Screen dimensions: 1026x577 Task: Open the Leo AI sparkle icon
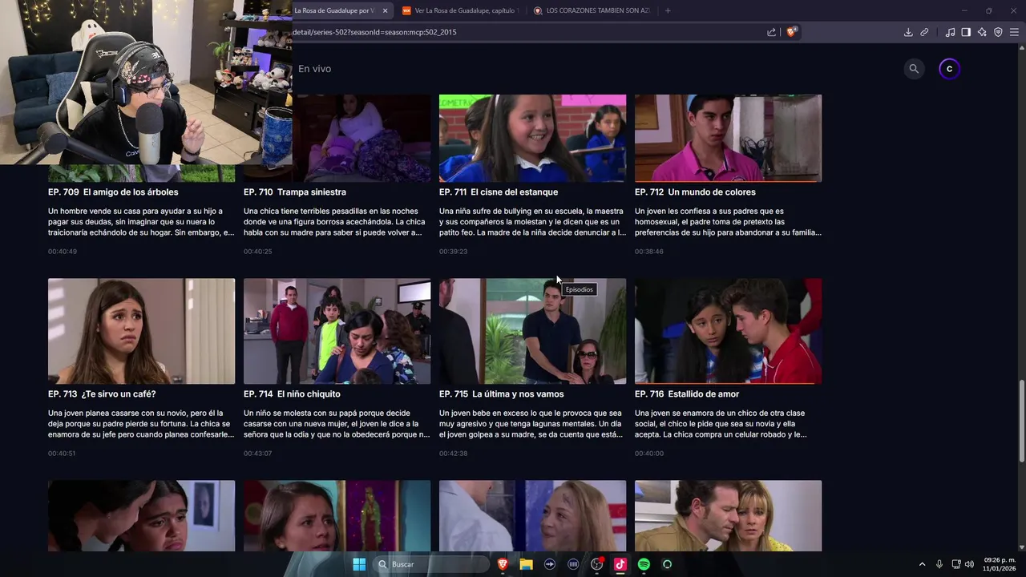tap(982, 32)
